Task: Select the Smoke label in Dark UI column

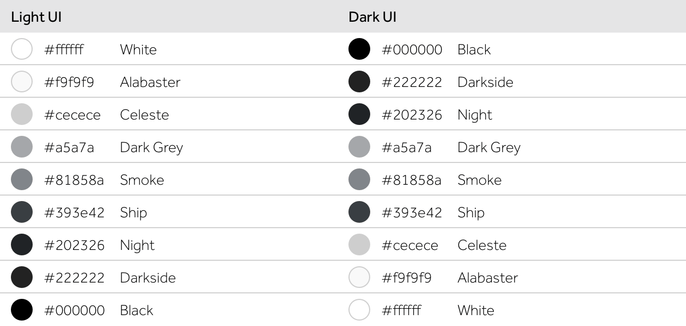Action: pos(480,180)
